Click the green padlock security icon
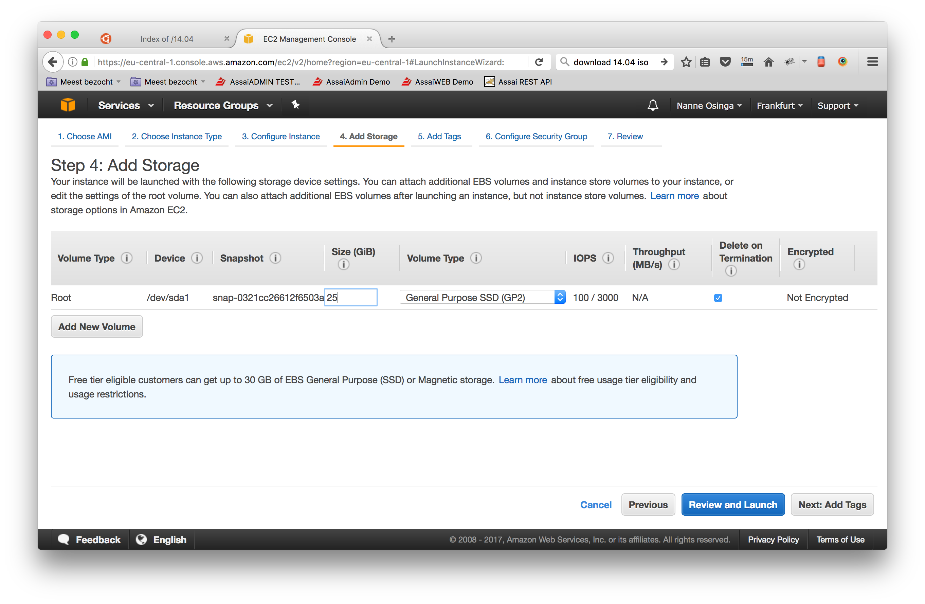Image resolution: width=925 pixels, height=604 pixels. click(x=85, y=62)
